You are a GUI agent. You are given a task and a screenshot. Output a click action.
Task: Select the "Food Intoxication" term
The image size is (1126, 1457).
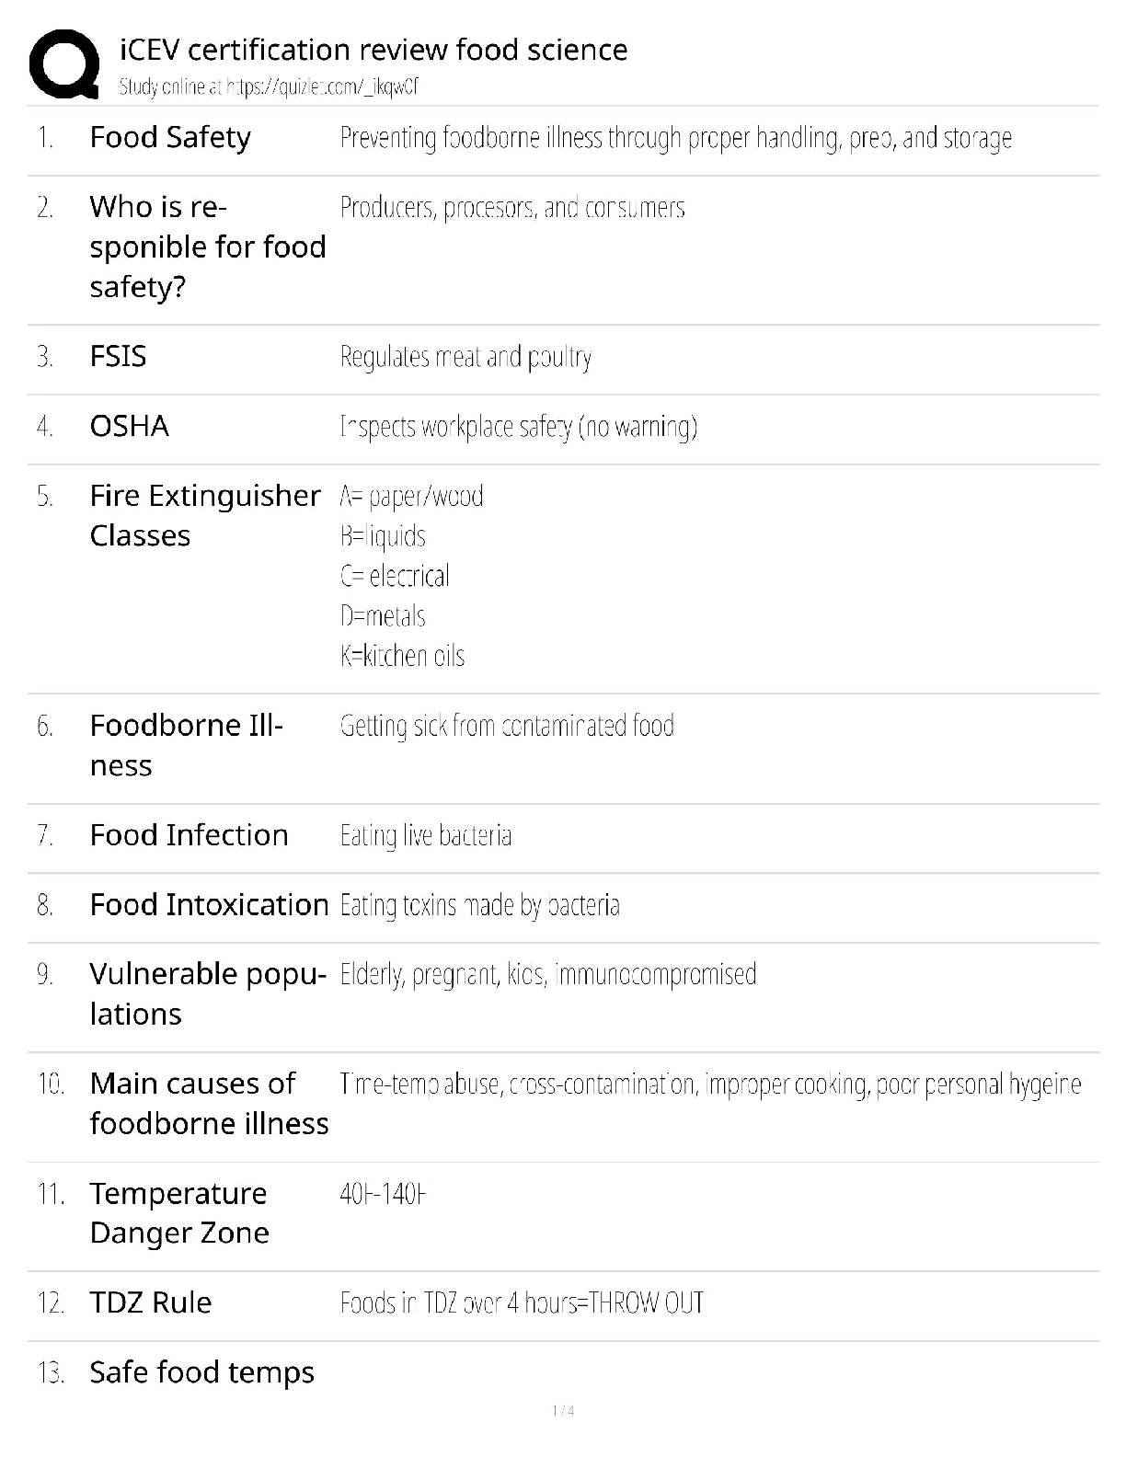[209, 904]
